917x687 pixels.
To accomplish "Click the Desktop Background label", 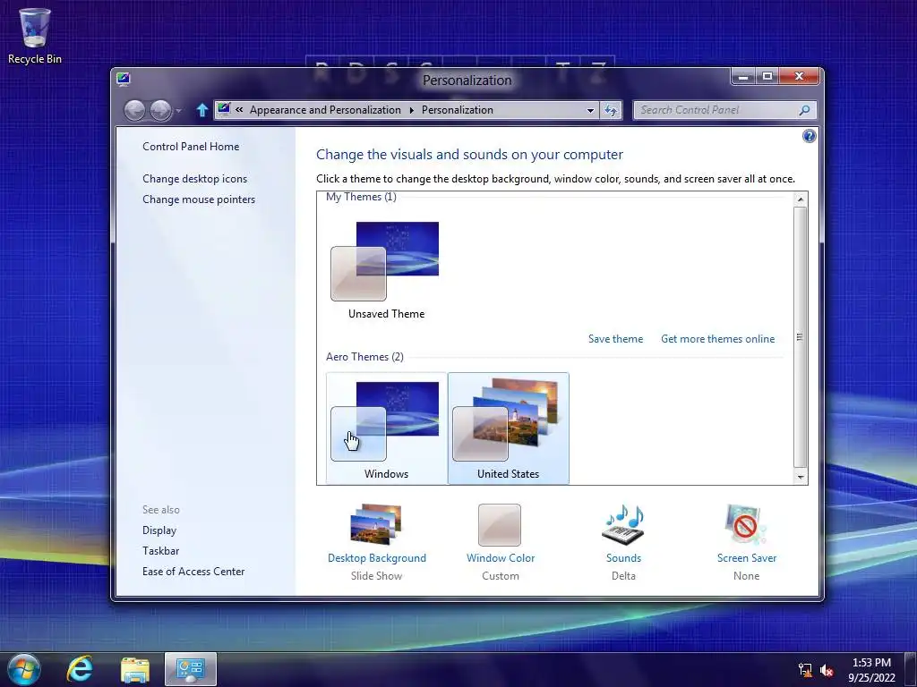I will 377,558.
